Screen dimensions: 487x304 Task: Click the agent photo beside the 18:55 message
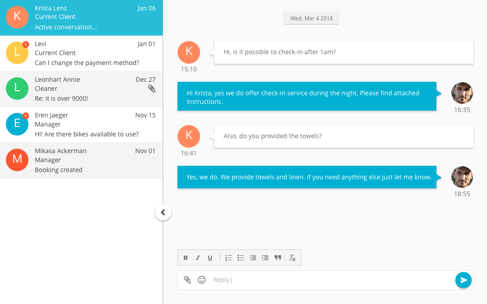(x=462, y=177)
